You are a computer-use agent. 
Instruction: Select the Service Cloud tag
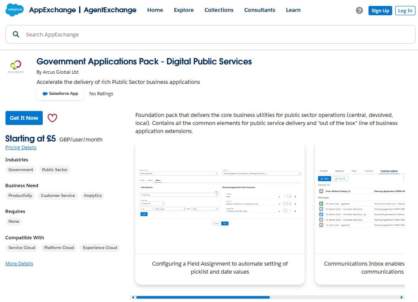(x=22, y=248)
